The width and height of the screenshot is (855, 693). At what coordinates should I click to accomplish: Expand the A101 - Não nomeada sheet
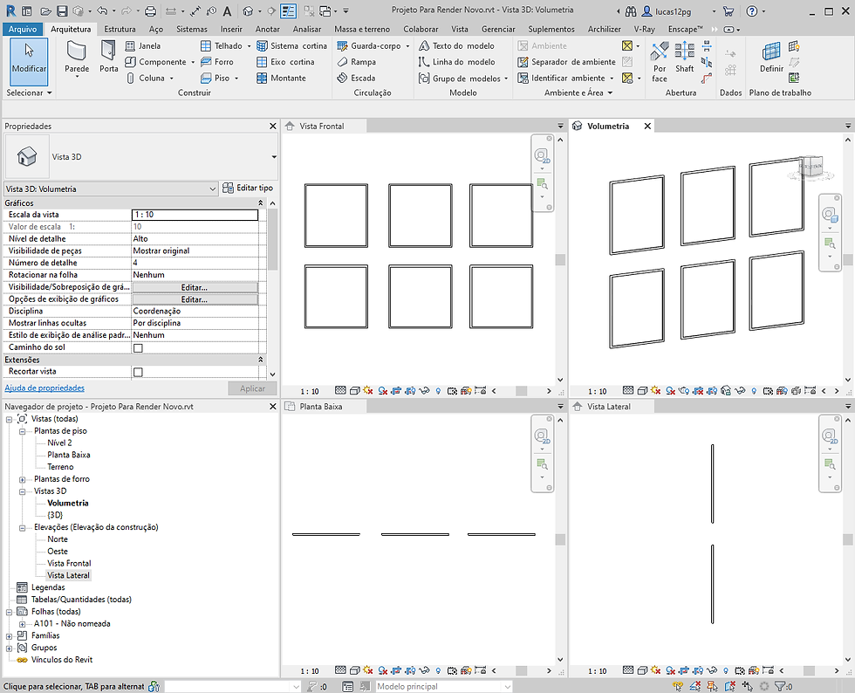coord(23,624)
